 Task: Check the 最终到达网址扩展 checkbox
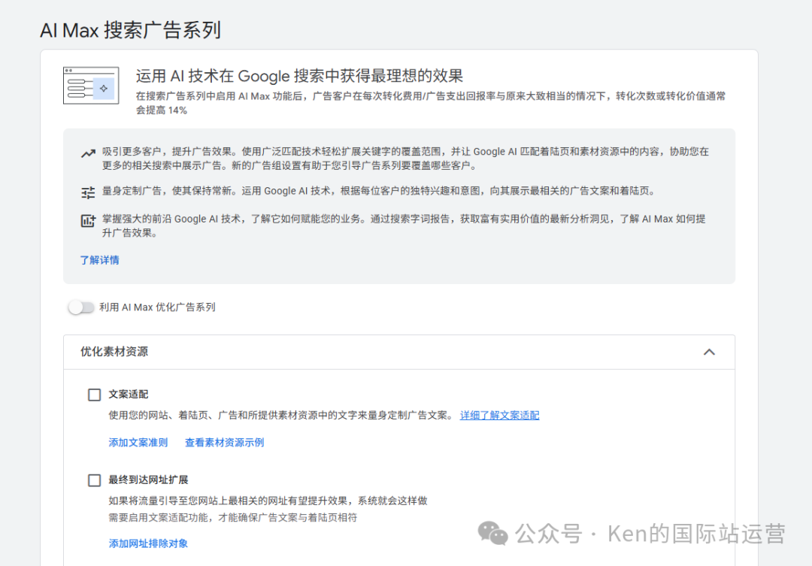tap(94, 480)
